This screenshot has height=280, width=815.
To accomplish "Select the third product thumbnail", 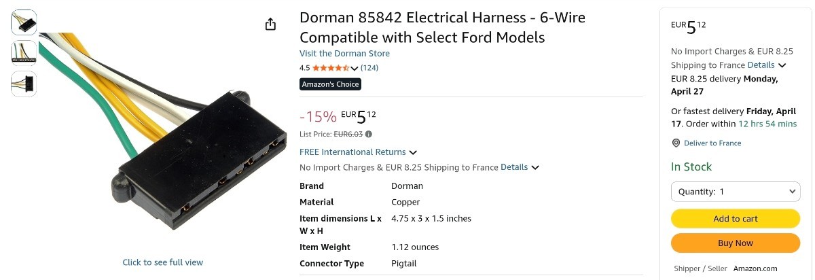I will click(24, 84).
